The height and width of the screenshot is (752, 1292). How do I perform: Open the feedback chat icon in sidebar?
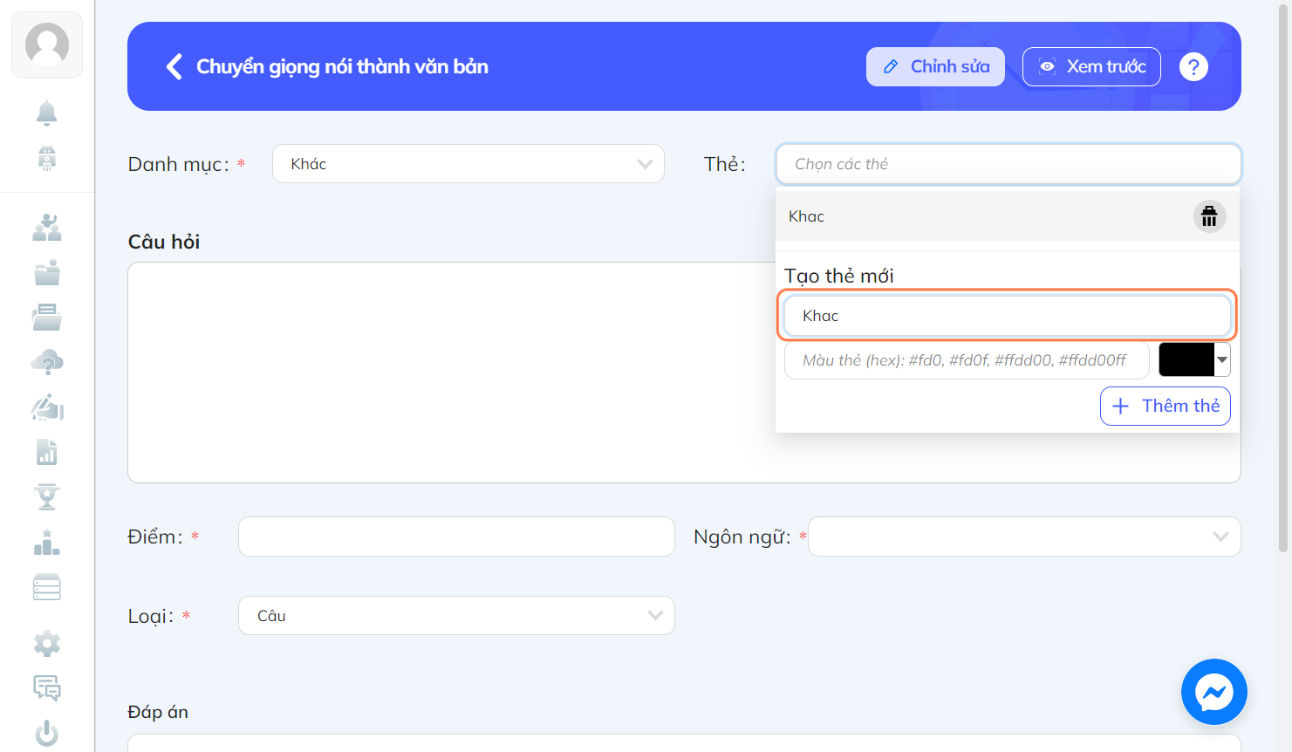tap(47, 688)
